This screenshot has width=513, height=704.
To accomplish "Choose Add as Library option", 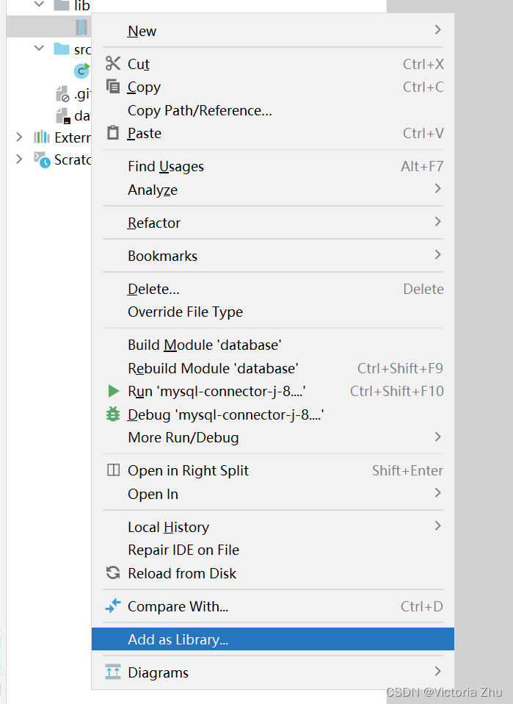I will (272, 639).
